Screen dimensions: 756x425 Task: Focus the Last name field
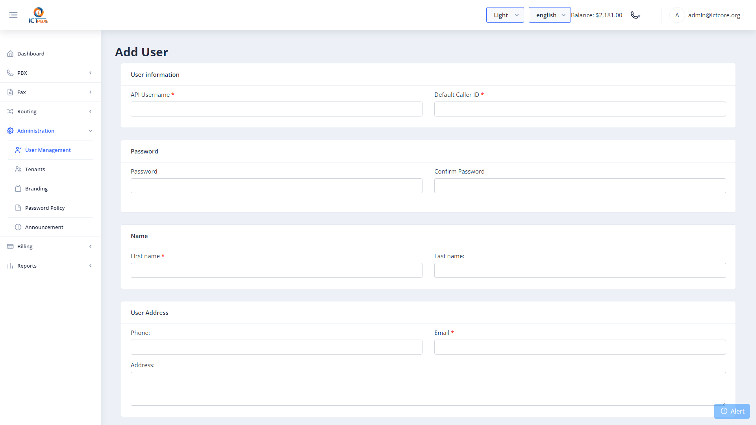(x=580, y=270)
